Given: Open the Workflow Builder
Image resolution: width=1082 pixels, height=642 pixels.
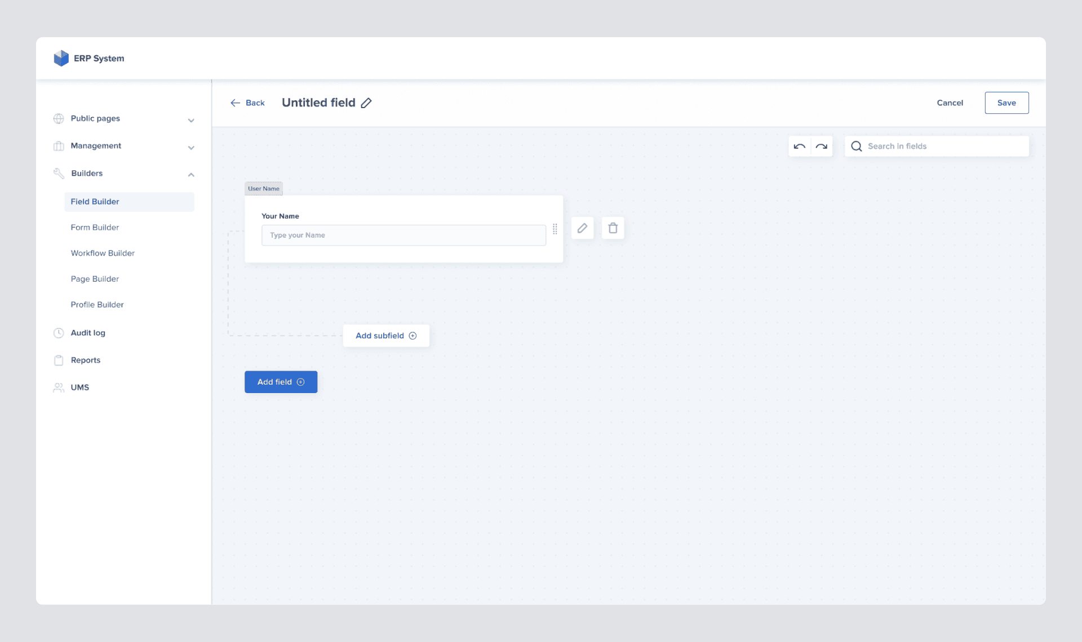Looking at the screenshot, I should point(103,253).
